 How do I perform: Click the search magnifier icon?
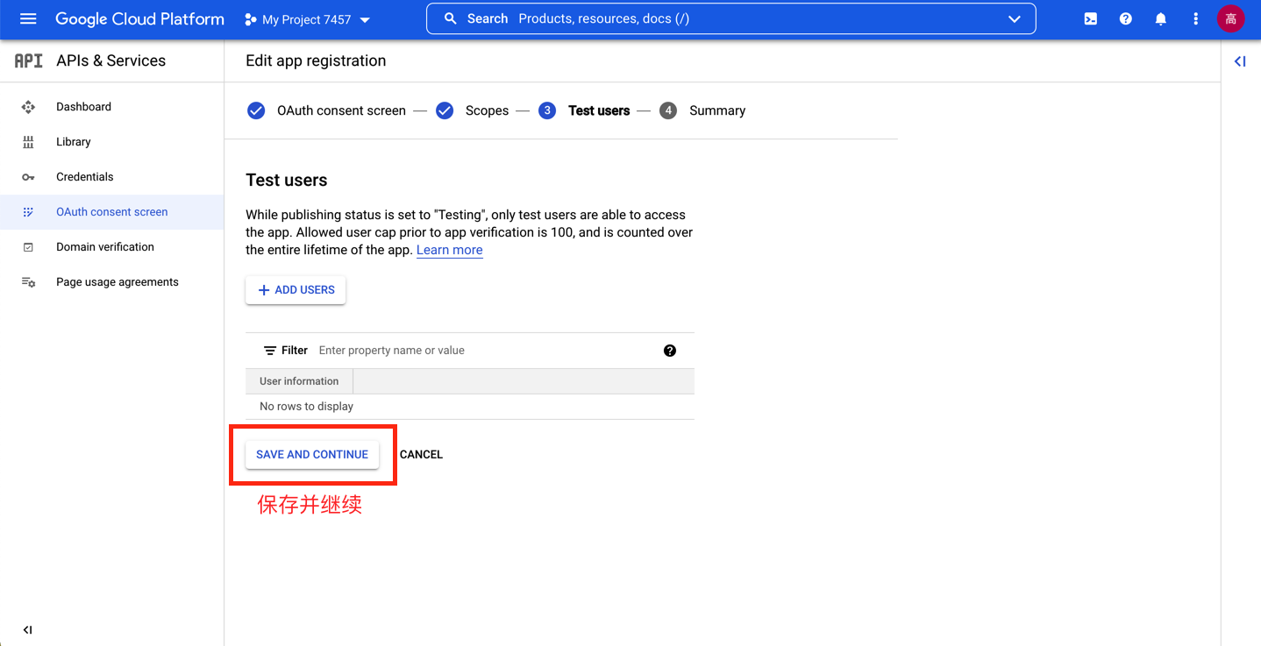451,18
